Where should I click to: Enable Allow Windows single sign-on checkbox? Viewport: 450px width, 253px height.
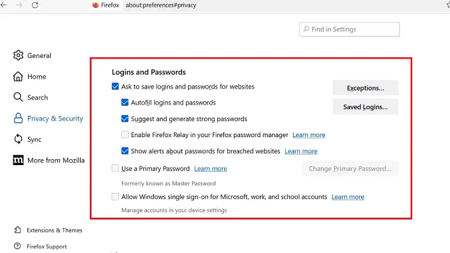pos(115,196)
